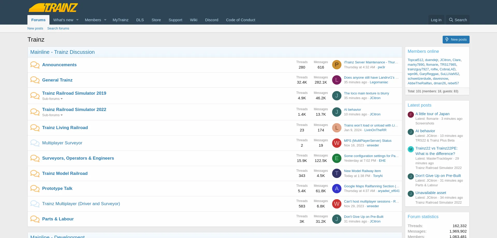Click flomarie's avatar in Latest posts
Screen dimensions: 497x238
(411, 115)
